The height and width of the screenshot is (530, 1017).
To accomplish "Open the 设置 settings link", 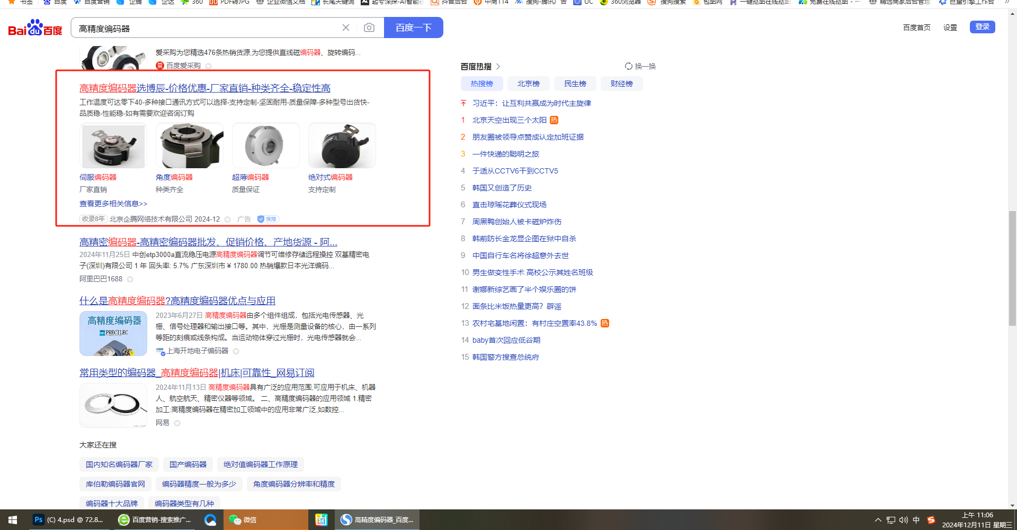I will tap(950, 28).
